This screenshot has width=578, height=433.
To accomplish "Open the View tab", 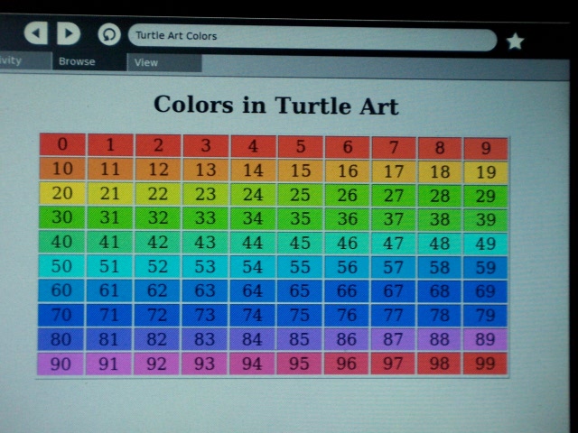I will [x=146, y=62].
